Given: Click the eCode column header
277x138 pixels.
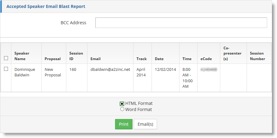Looking at the screenshot, I should [x=206, y=59].
